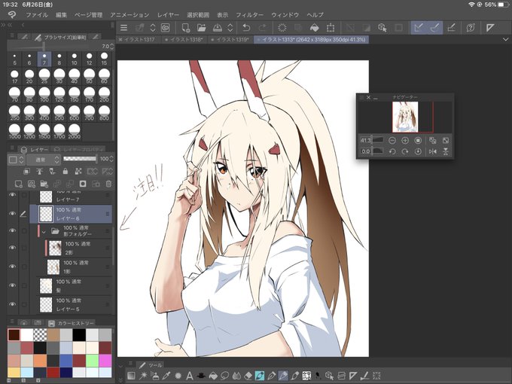Image resolution: width=512 pixels, height=384 pixels.
Task: Select the Airbrush tool
Action: [154, 376]
